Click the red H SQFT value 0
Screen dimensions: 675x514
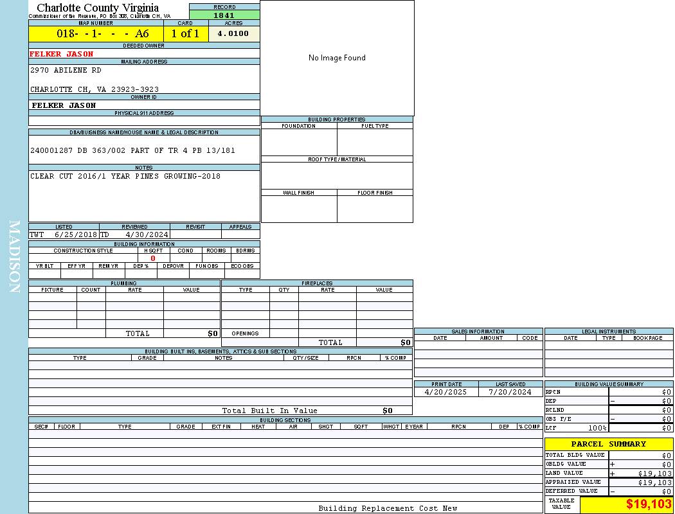pos(153,258)
